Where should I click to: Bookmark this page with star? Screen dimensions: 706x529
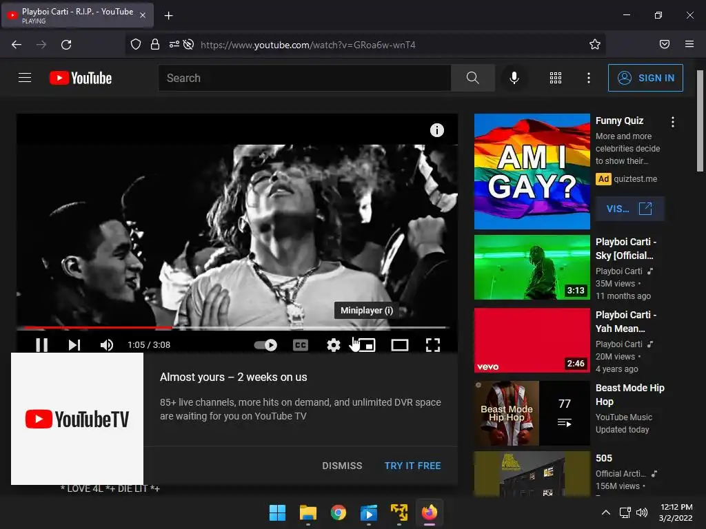tap(595, 45)
